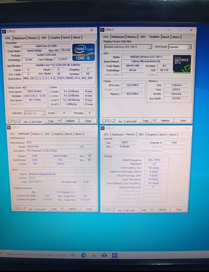
Task: Click the Max TDP value '95.0 W'
Action: tap(66, 50)
